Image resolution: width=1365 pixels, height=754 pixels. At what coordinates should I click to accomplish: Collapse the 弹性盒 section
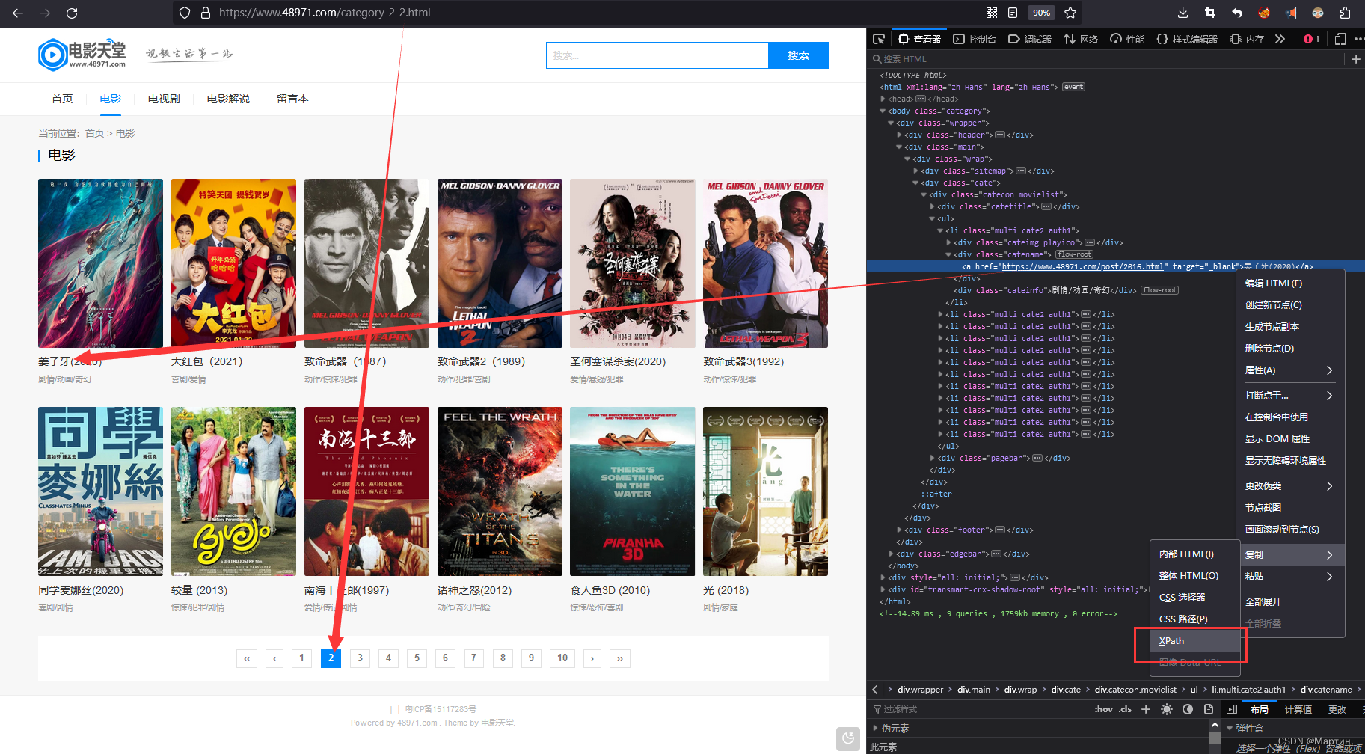coord(1230,728)
